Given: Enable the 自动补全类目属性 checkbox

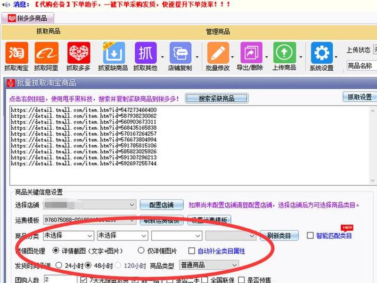Looking at the screenshot, I should point(192,251).
